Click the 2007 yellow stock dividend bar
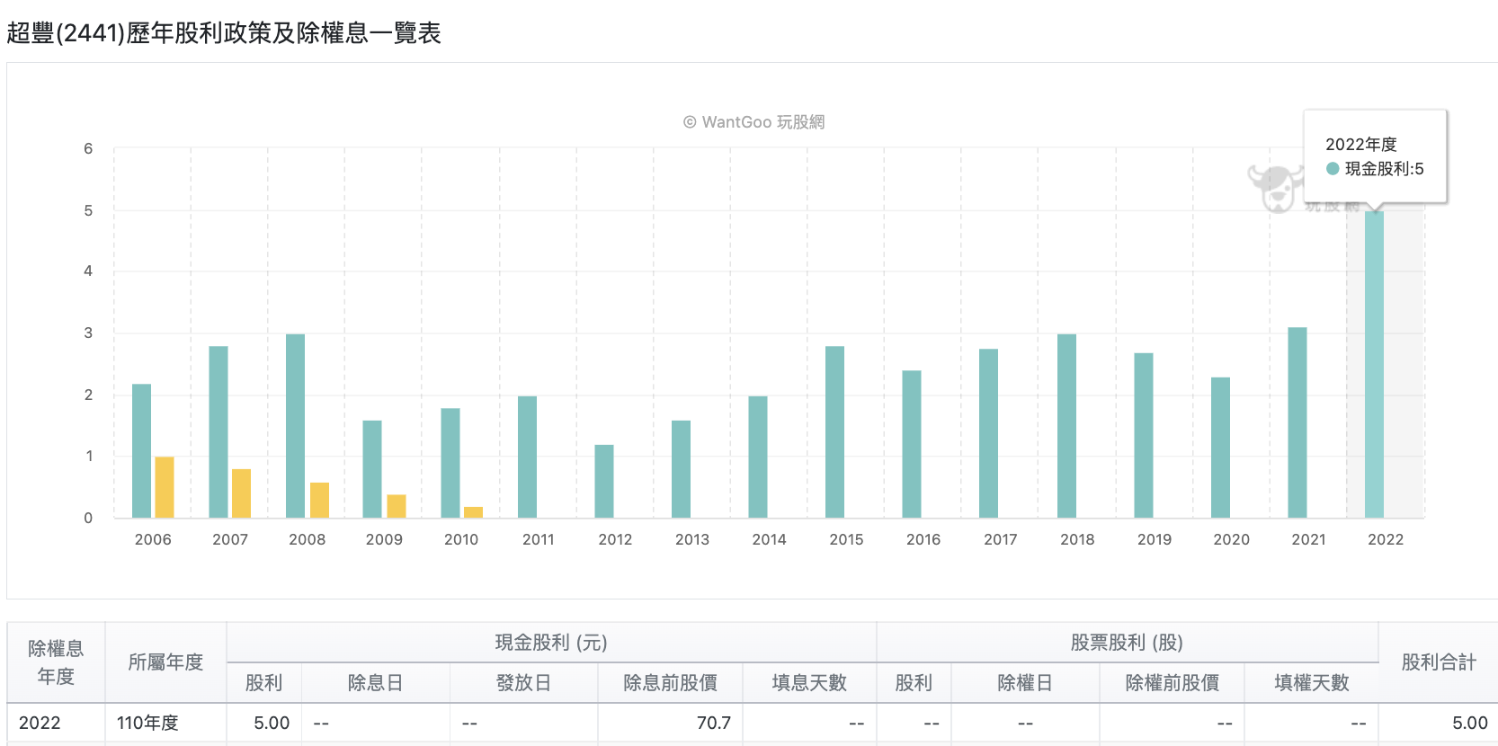This screenshot has height=746, width=1498. point(241,493)
